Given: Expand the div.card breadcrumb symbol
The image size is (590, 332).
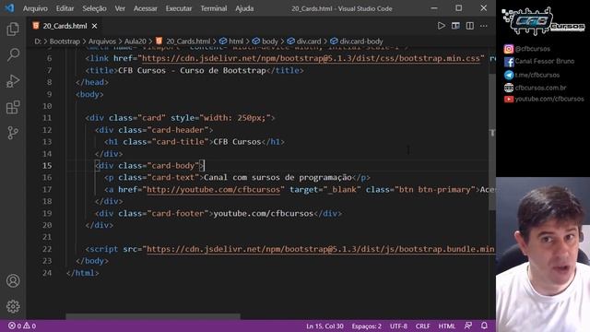Looking at the screenshot, I should click(309, 41).
